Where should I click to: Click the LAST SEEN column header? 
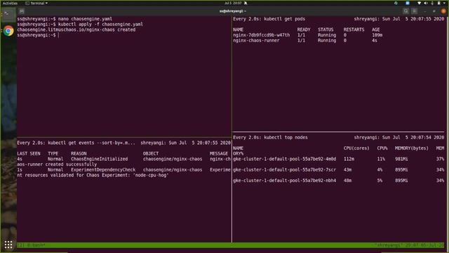[29, 154]
